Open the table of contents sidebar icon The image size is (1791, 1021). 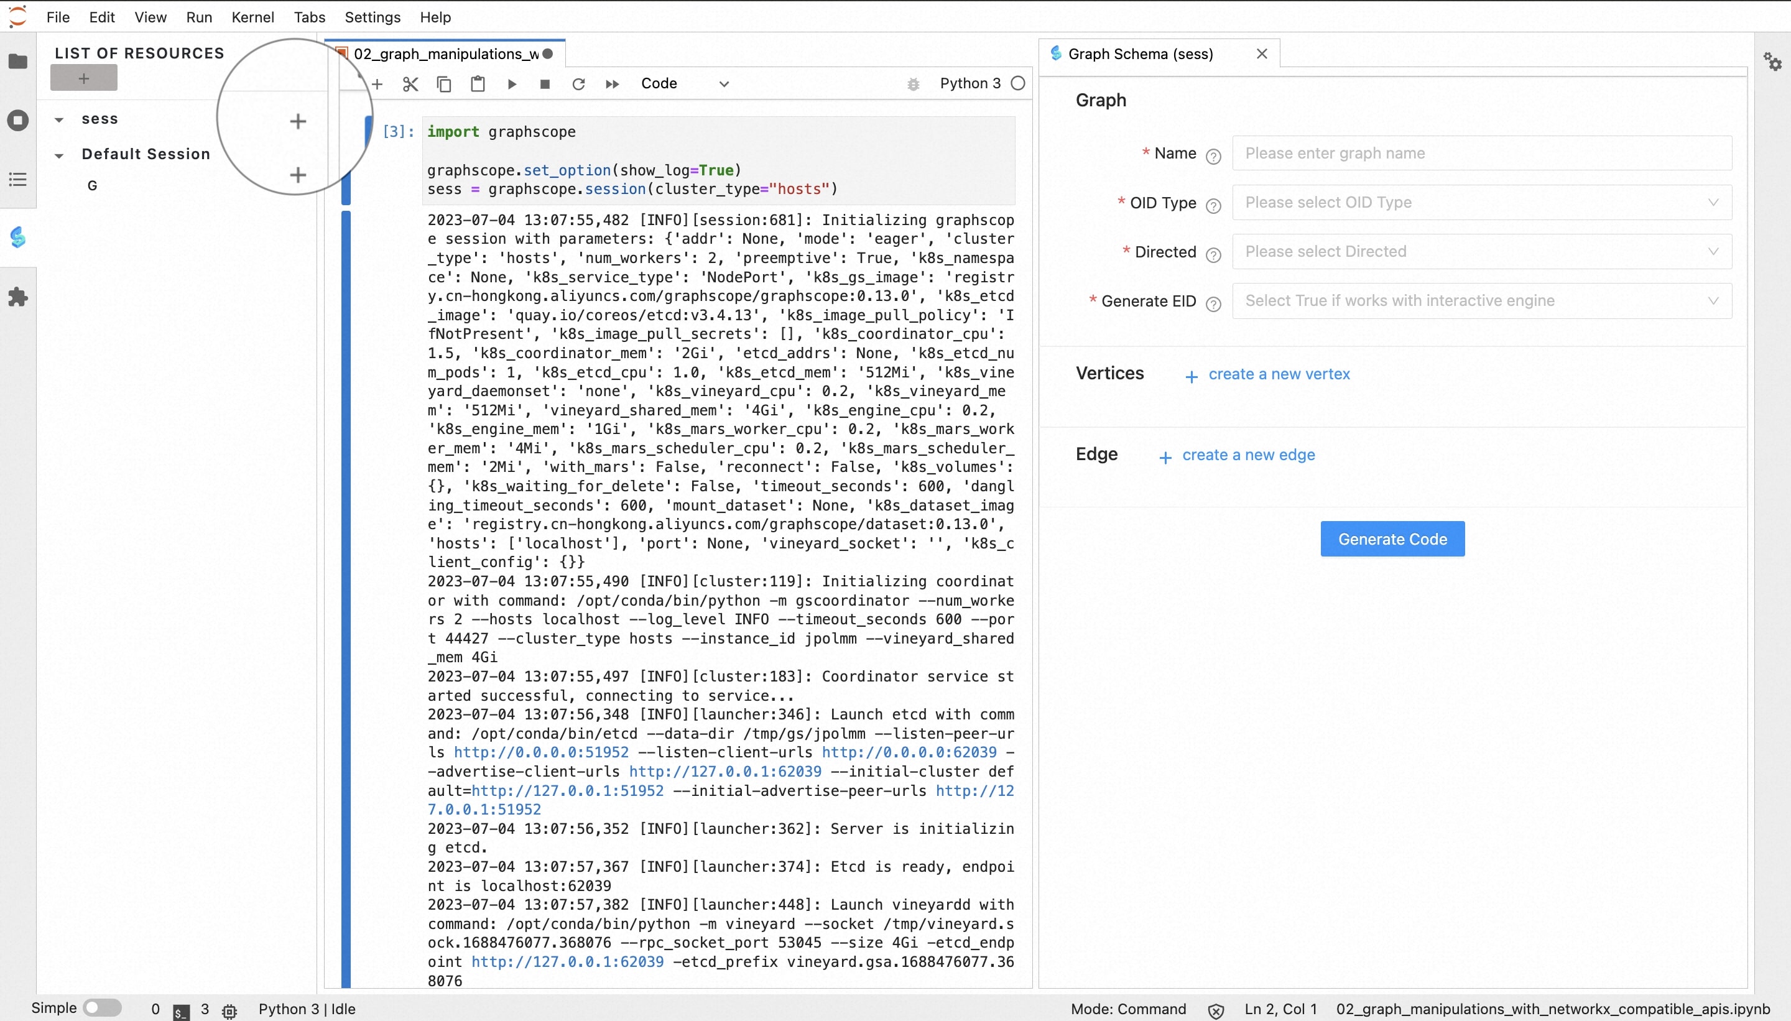click(x=19, y=180)
